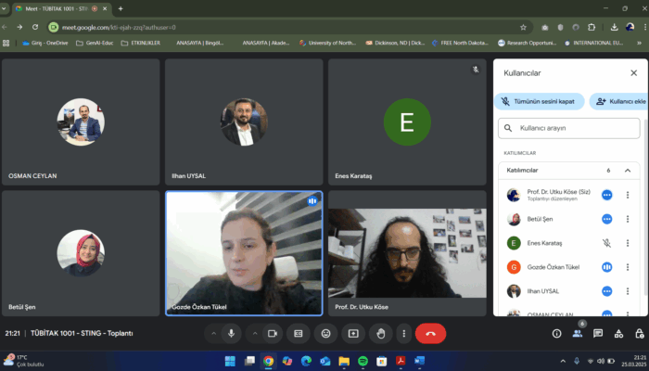This screenshot has height=371, width=649.
Task: Click the Kullanıcı arayın search field
Action: pyautogui.click(x=569, y=128)
